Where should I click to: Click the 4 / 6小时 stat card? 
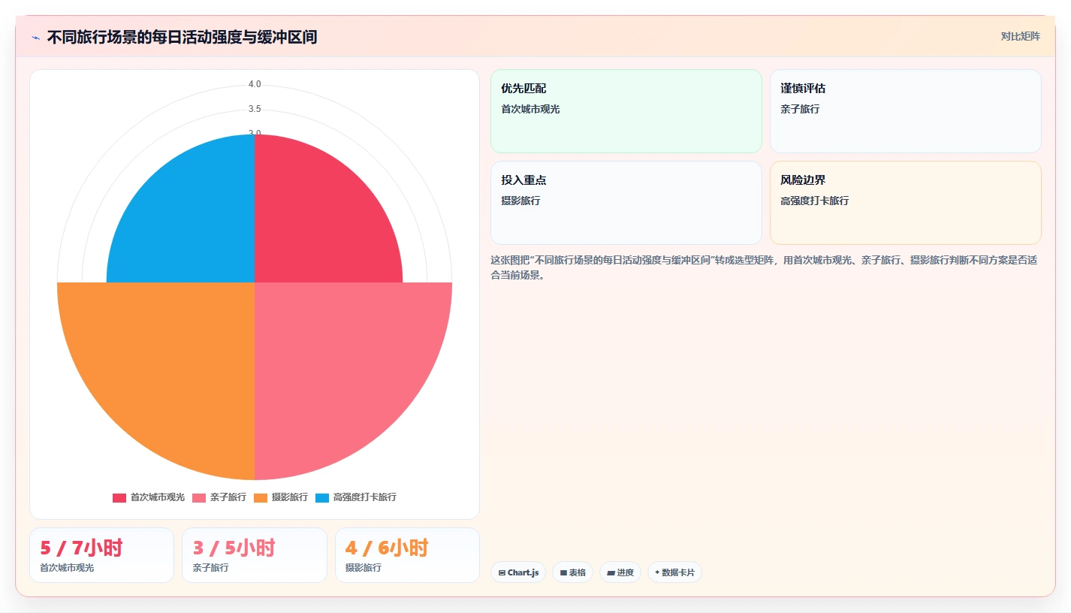[407, 555]
